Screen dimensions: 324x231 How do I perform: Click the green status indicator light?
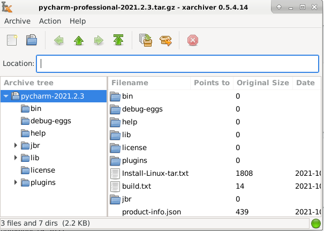coord(316,223)
